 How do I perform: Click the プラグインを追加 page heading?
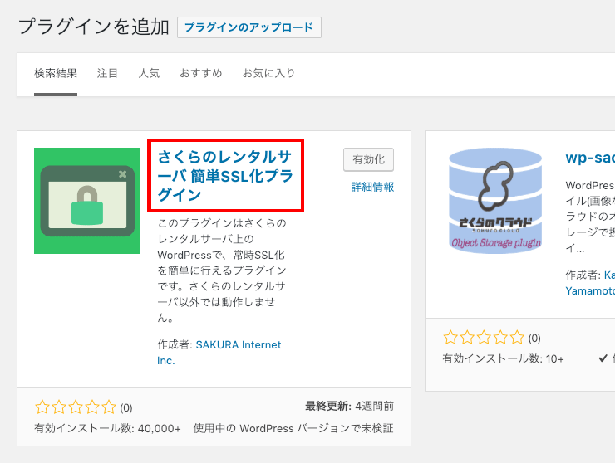click(94, 27)
